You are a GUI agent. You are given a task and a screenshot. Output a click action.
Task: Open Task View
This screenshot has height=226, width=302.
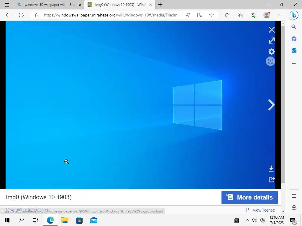click(x=35, y=220)
